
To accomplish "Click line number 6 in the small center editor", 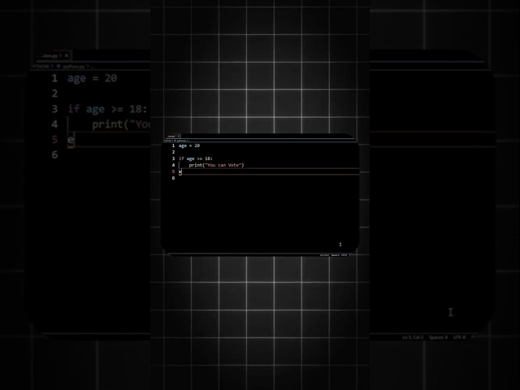I will (173, 178).
